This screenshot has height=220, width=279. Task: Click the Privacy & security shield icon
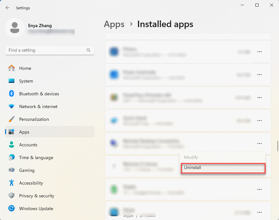click(x=12, y=196)
